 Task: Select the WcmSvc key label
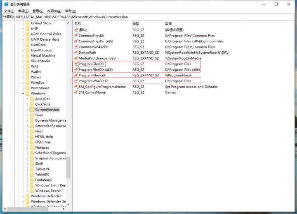tap(37, 83)
